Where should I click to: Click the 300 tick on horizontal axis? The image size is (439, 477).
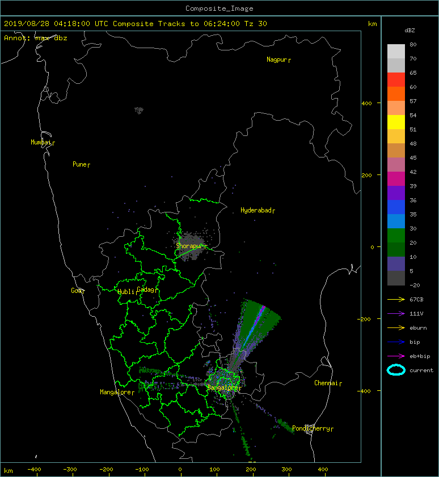point(286,470)
